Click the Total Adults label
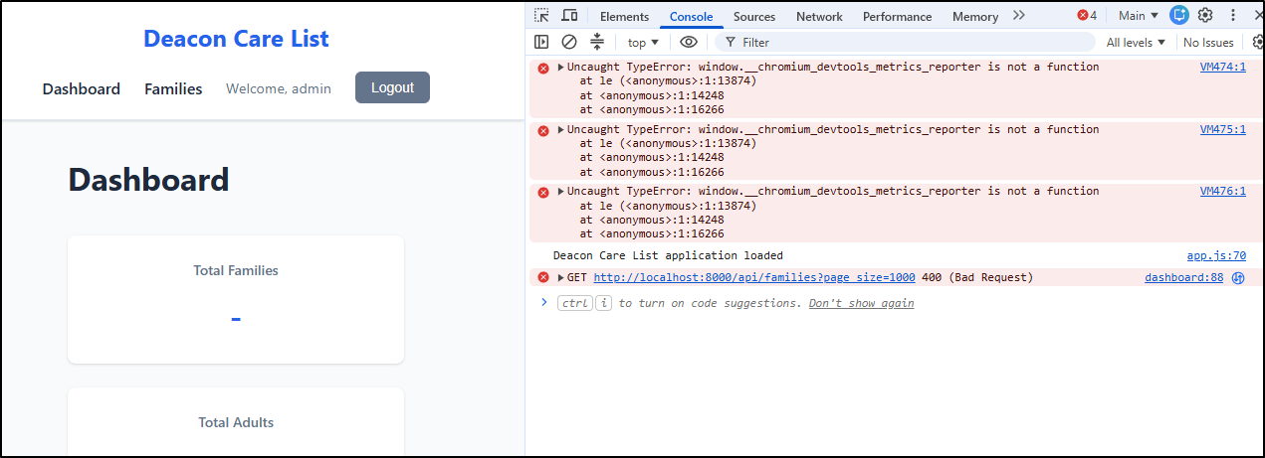The width and height of the screenshot is (1265, 458). (x=236, y=422)
